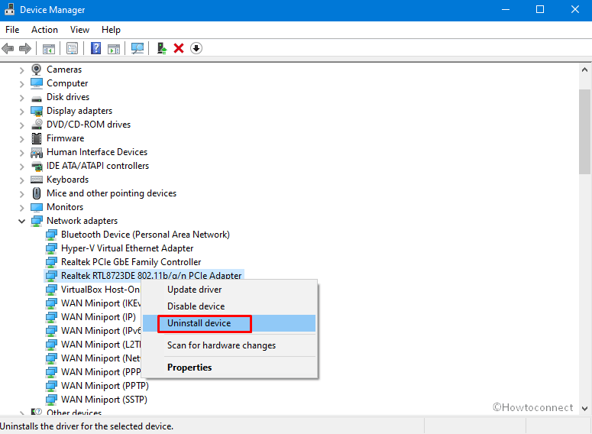The height and width of the screenshot is (434, 592).
Task: Expand the Disk drives node
Action: click(22, 98)
